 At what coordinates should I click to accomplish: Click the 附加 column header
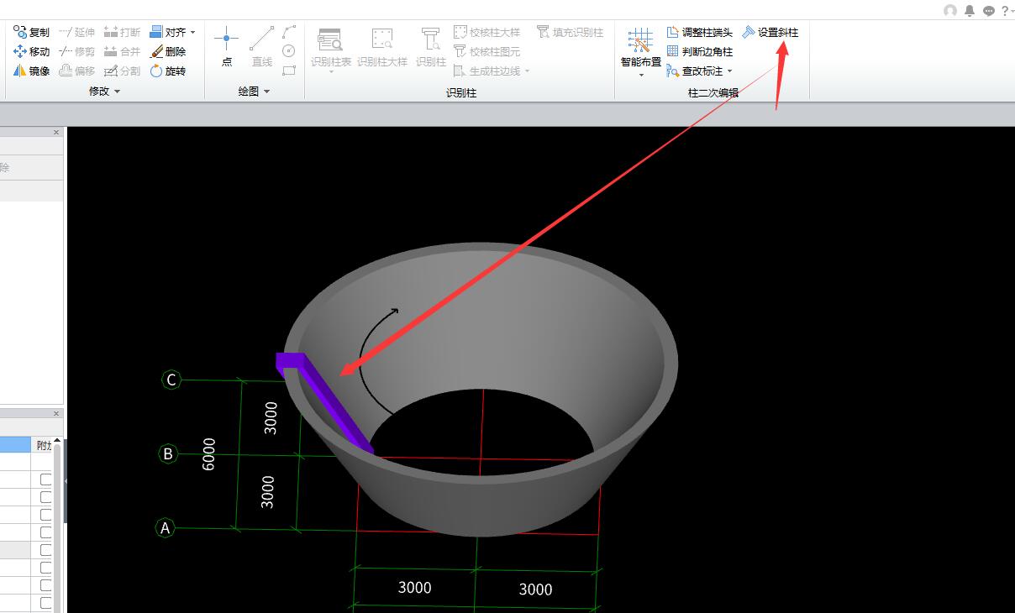[44, 445]
